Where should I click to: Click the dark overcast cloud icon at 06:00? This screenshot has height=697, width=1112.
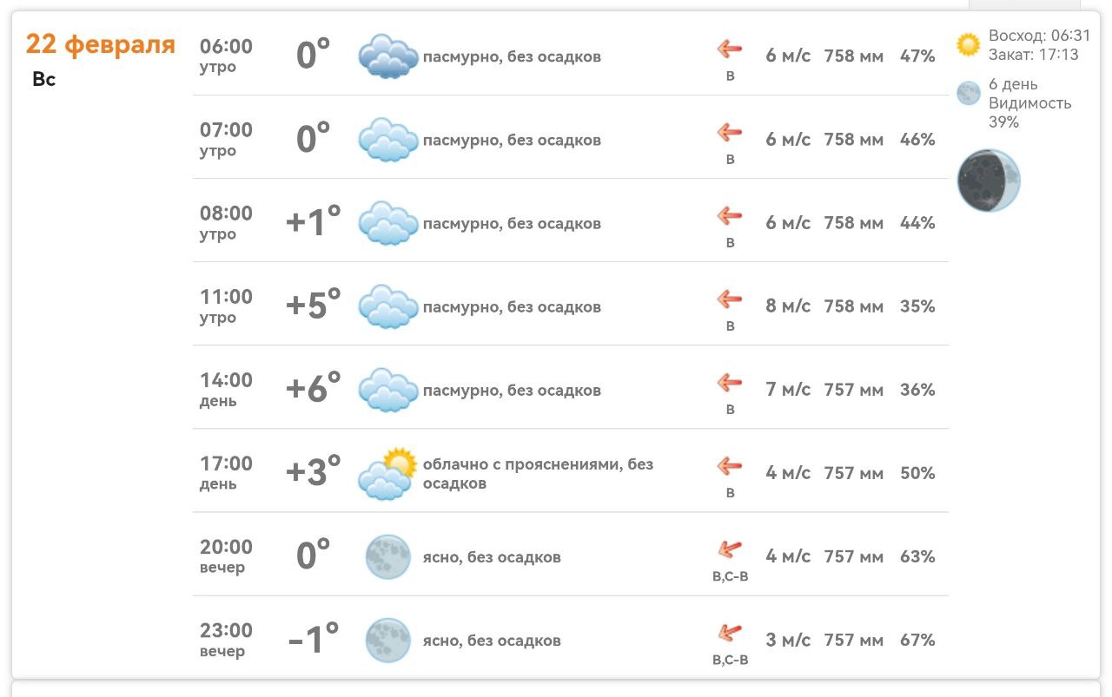pyautogui.click(x=387, y=56)
